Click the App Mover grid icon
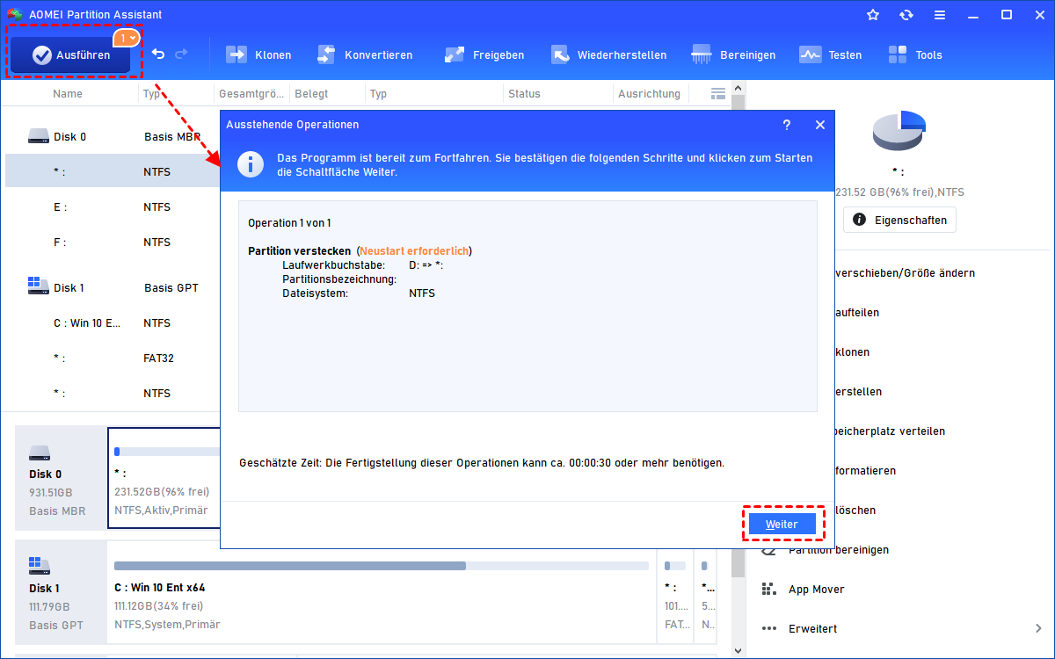 click(768, 589)
